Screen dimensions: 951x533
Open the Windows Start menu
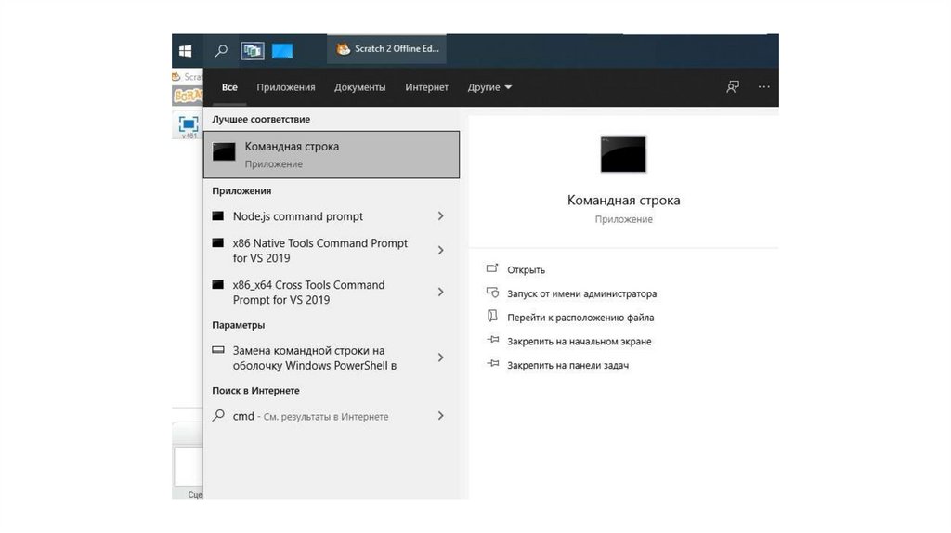click(186, 51)
